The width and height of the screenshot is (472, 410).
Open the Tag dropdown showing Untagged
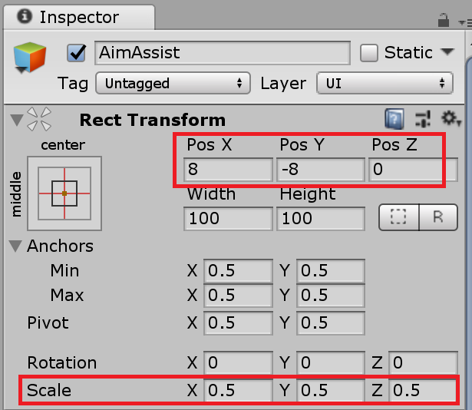pyautogui.click(x=173, y=83)
